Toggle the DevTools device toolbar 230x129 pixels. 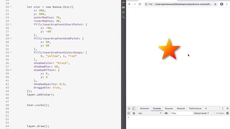point(134,108)
